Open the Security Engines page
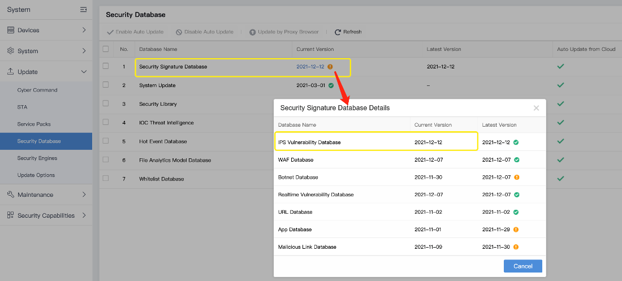Viewport: 622px width, 281px height. click(37, 158)
